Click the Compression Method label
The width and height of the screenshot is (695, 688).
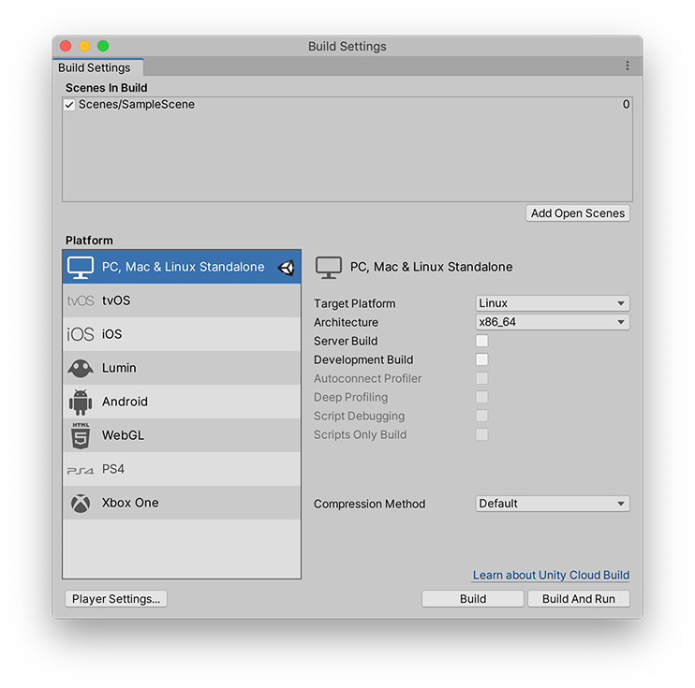370,505
